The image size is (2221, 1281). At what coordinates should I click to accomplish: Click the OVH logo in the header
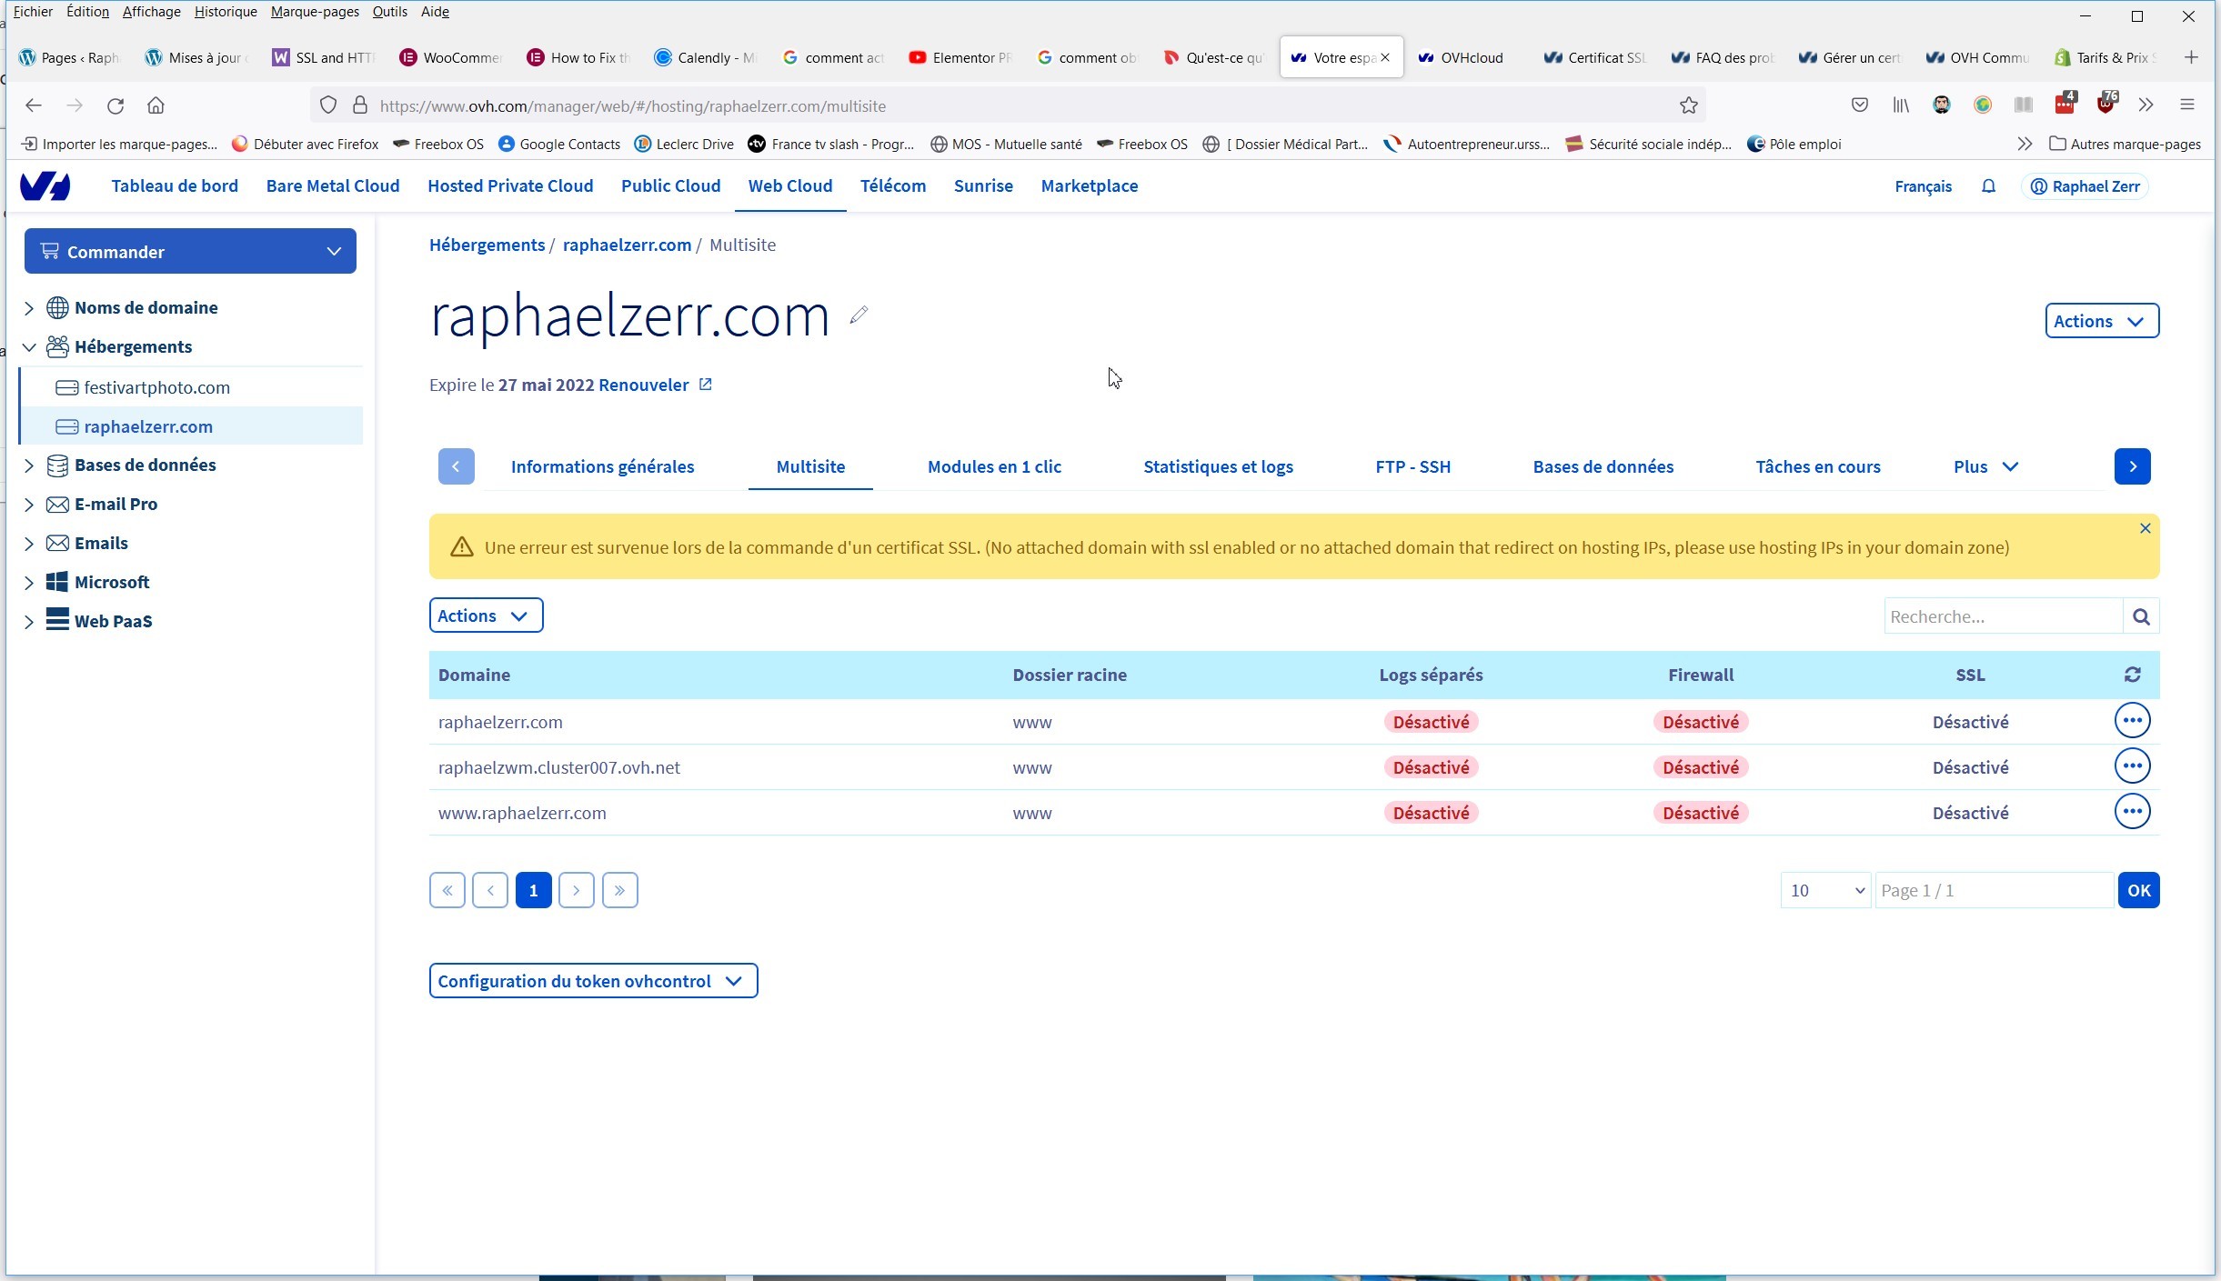[45, 186]
